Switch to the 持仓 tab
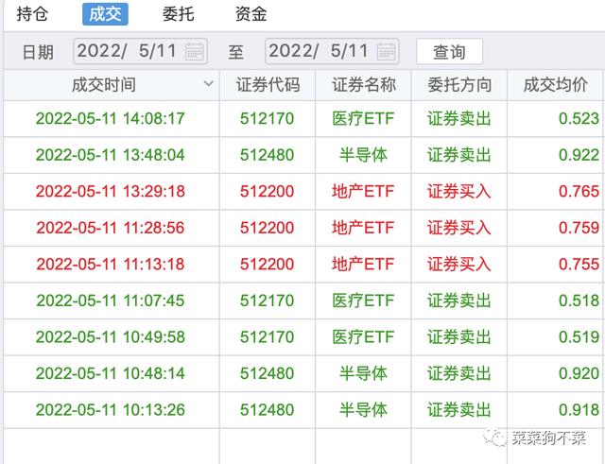Image resolution: width=605 pixels, height=464 pixels. (32, 14)
